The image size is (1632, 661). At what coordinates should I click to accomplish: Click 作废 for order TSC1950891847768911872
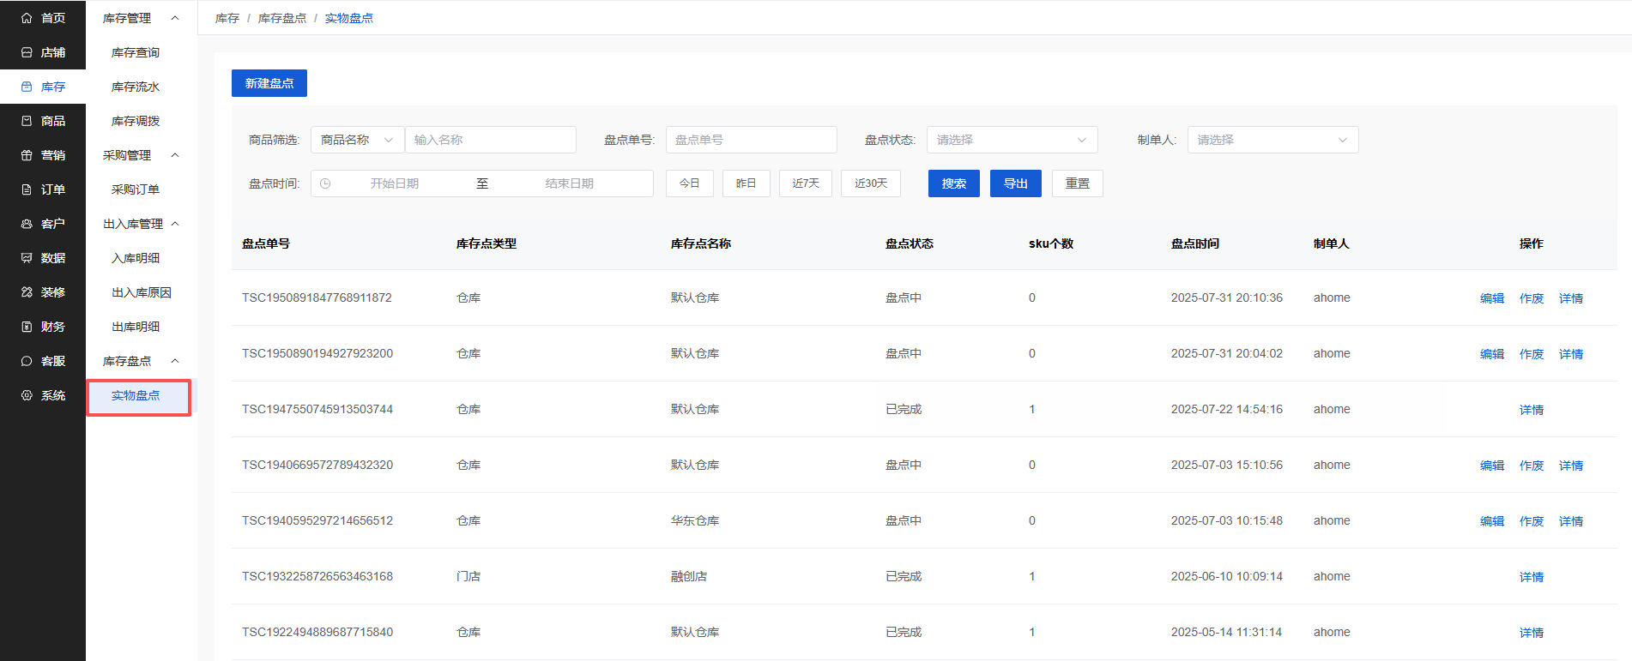click(1532, 298)
